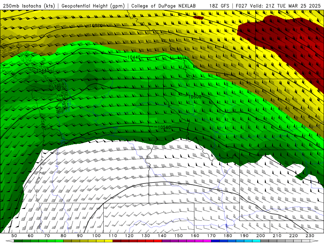Pick the dark maroon 110-115 kt swatch
Screen dimensions: 324x243
(117, 241)
